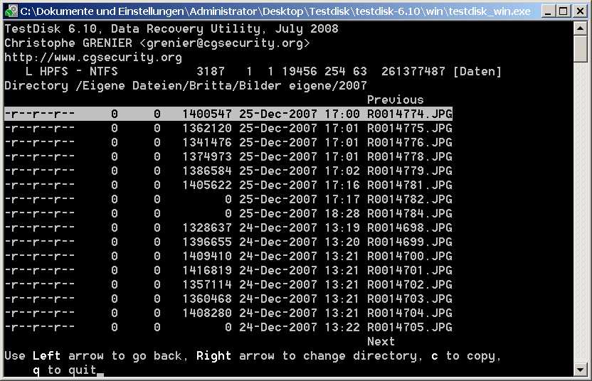Select file R0014775.JPG row
The height and width of the screenshot is (381, 592).
coord(228,128)
